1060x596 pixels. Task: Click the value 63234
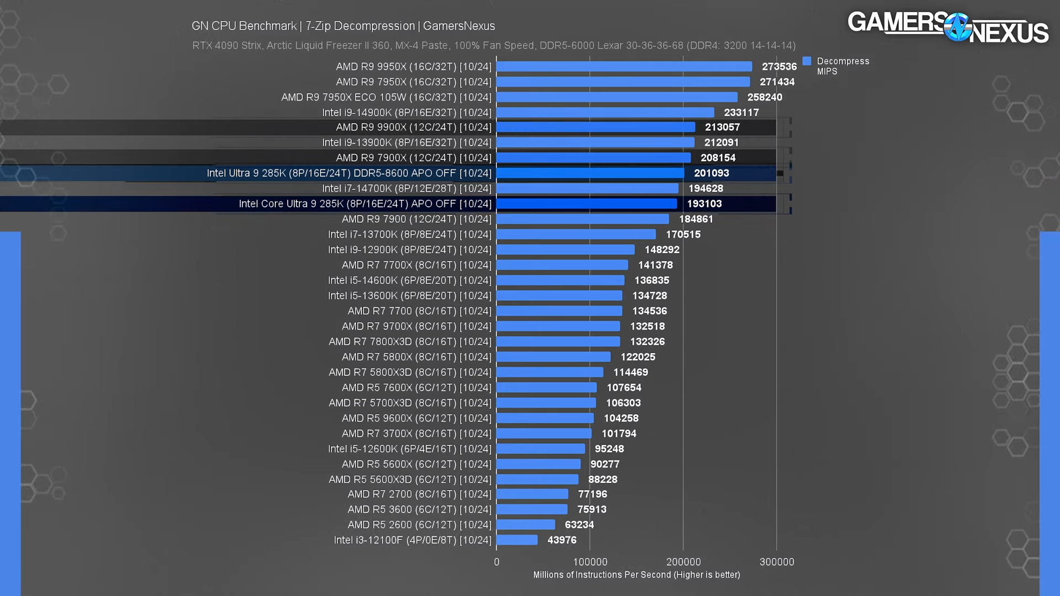[580, 525]
